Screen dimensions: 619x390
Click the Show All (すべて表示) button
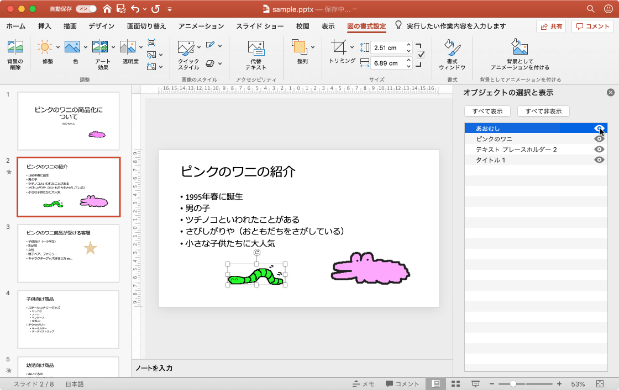tap(487, 111)
